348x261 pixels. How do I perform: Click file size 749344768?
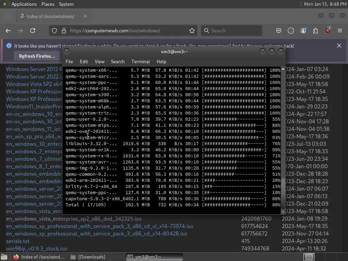(x=255, y=248)
